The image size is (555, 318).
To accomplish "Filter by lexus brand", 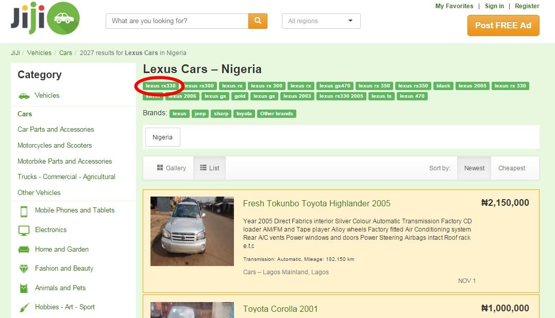I will (x=179, y=114).
